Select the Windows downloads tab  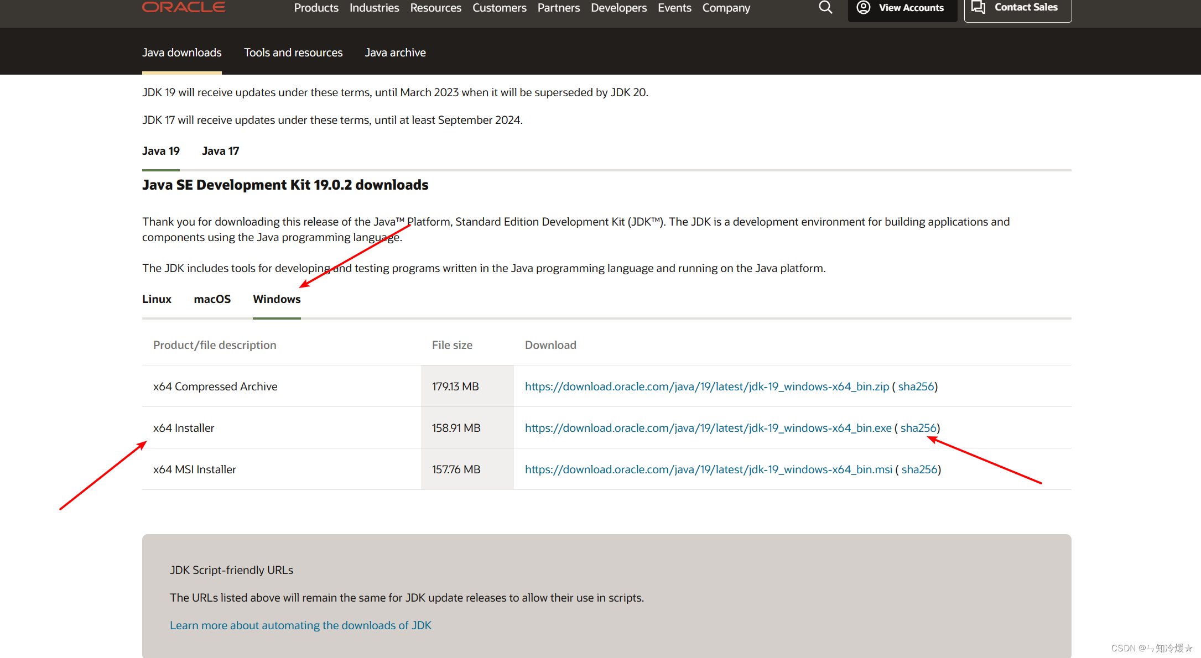[x=277, y=299]
